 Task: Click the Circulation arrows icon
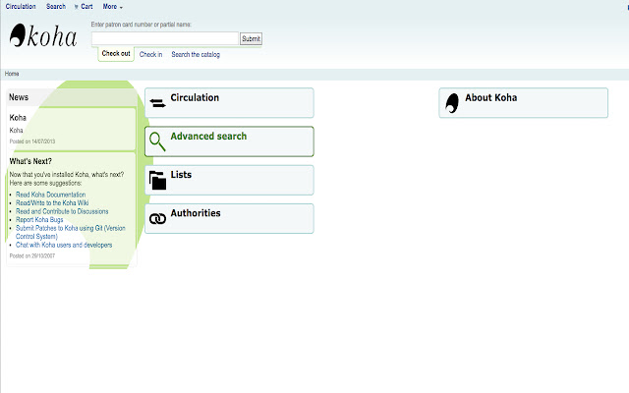[157, 103]
